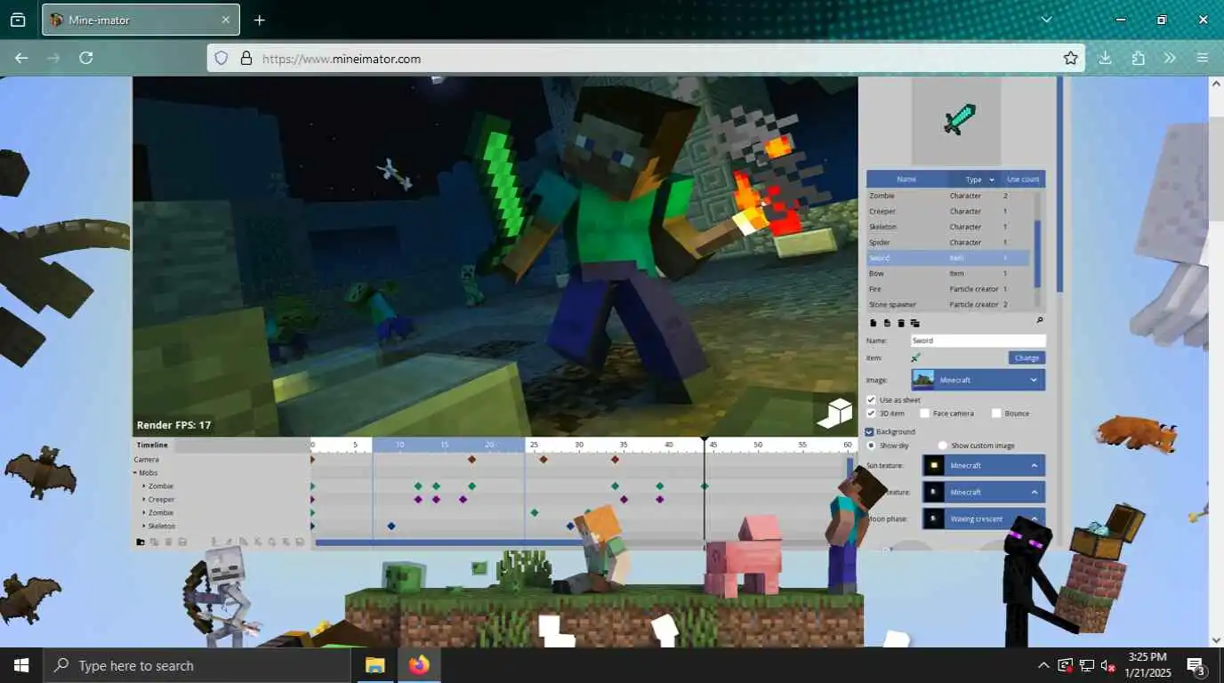The image size is (1224, 683).
Task: Reload the Mine-imator page
Action: [x=86, y=58]
